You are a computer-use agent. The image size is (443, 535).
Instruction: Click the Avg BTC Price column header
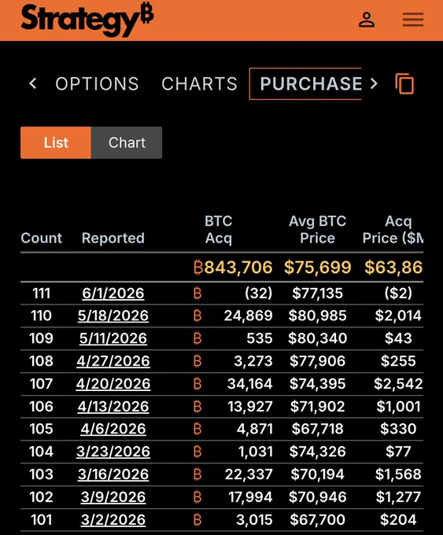[x=317, y=230]
